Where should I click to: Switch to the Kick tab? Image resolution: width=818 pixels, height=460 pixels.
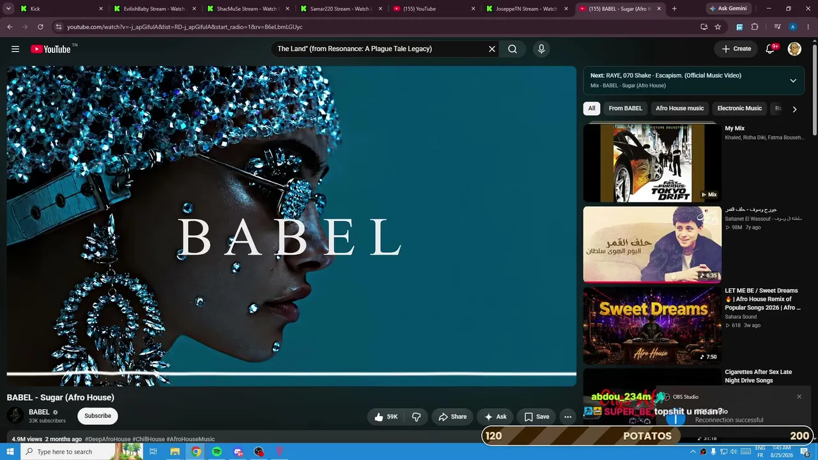click(x=61, y=9)
